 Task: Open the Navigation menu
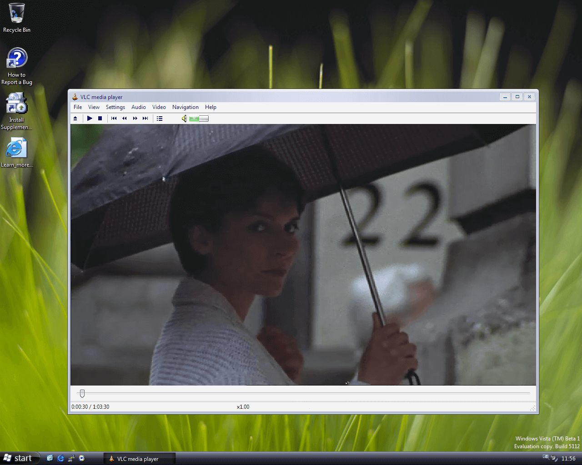186,107
